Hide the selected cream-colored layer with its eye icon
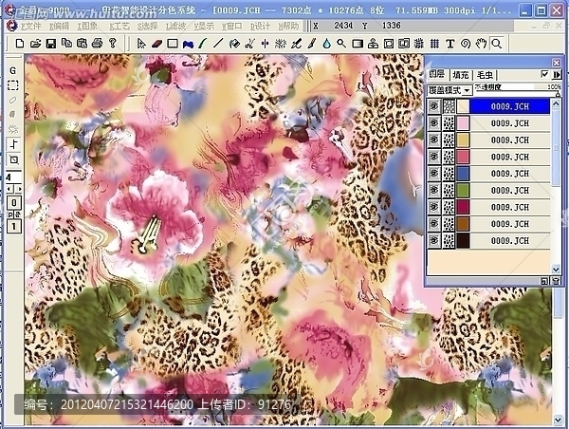 (x=434, y=106)
